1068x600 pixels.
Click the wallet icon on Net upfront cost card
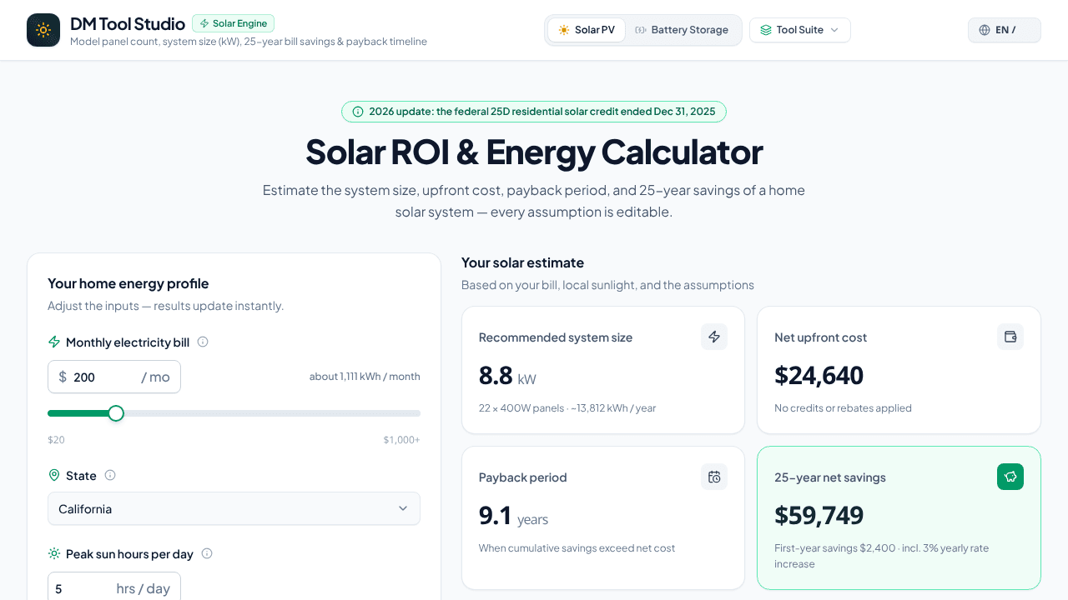point(1010,337)
